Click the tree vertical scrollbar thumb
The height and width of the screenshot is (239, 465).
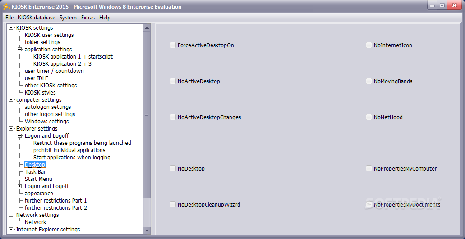tap(147, 115)
